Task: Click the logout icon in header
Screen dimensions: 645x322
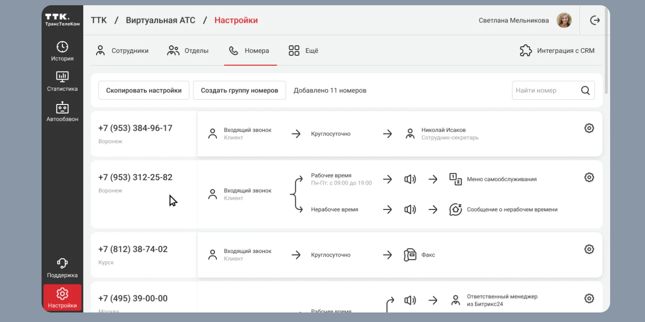Action: tap(595, 20)
